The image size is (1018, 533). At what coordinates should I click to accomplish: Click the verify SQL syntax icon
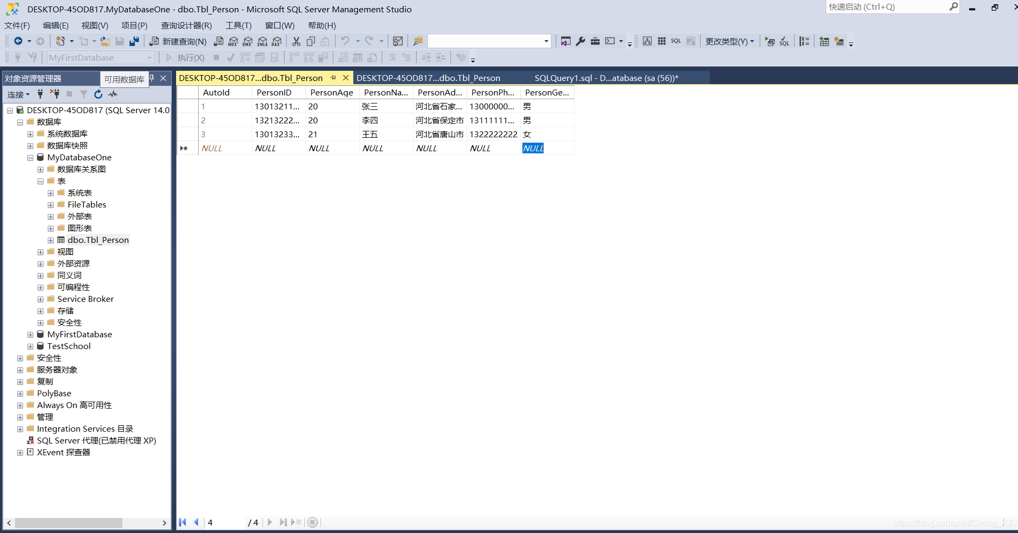784,41
